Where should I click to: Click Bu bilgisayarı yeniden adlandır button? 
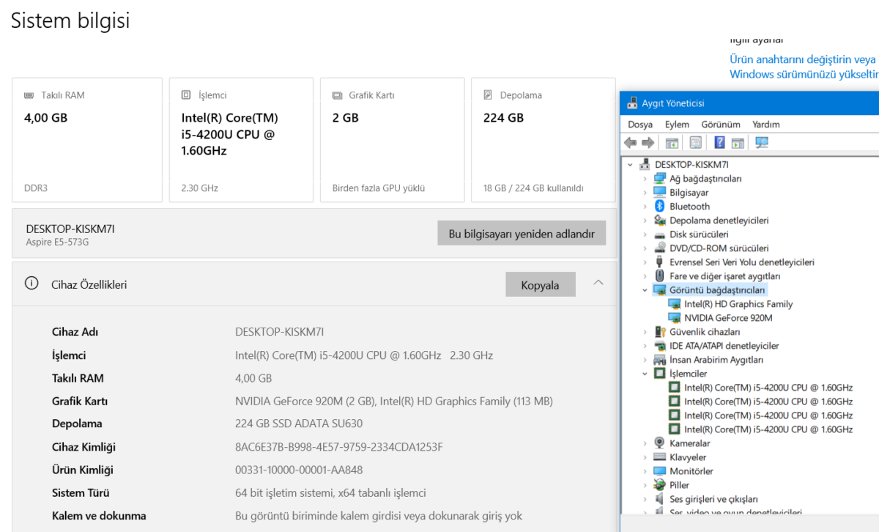(522, 234)
